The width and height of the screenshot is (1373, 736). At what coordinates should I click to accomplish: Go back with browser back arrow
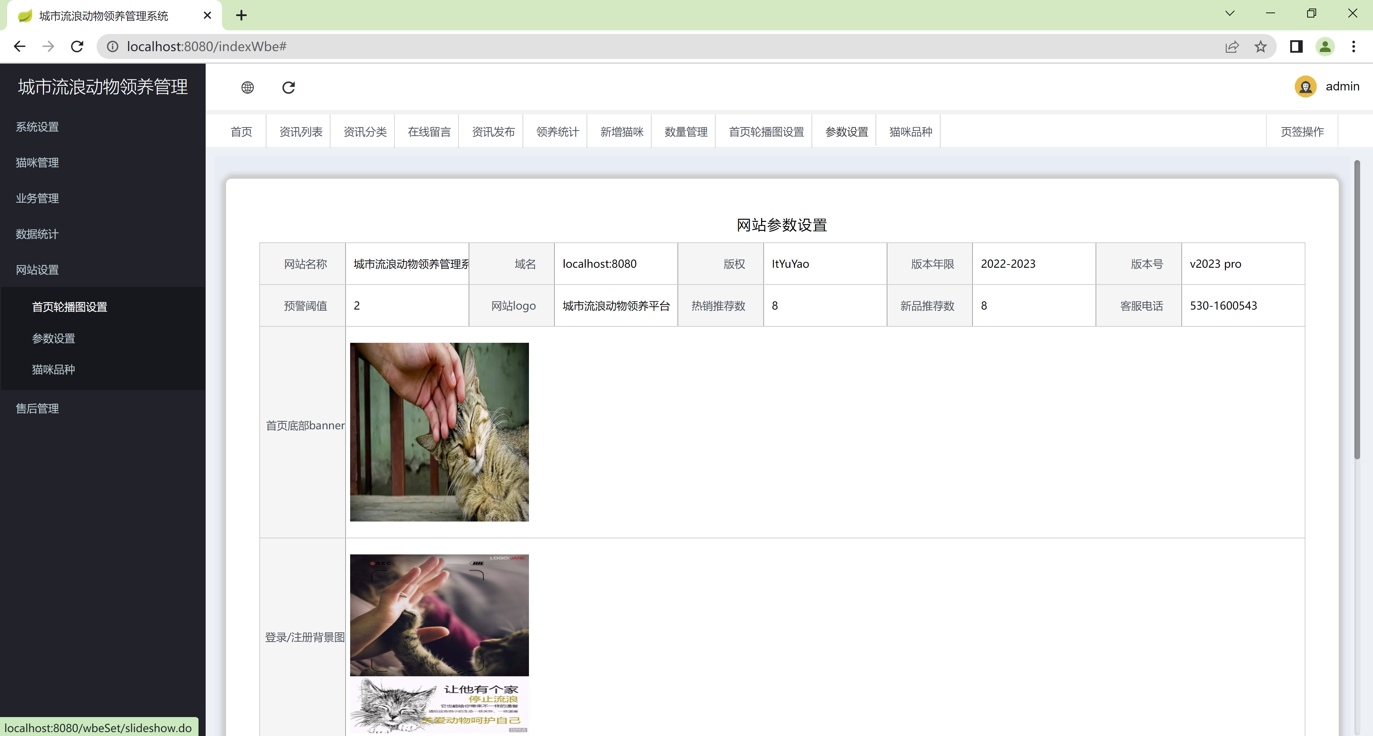(20, 47)
